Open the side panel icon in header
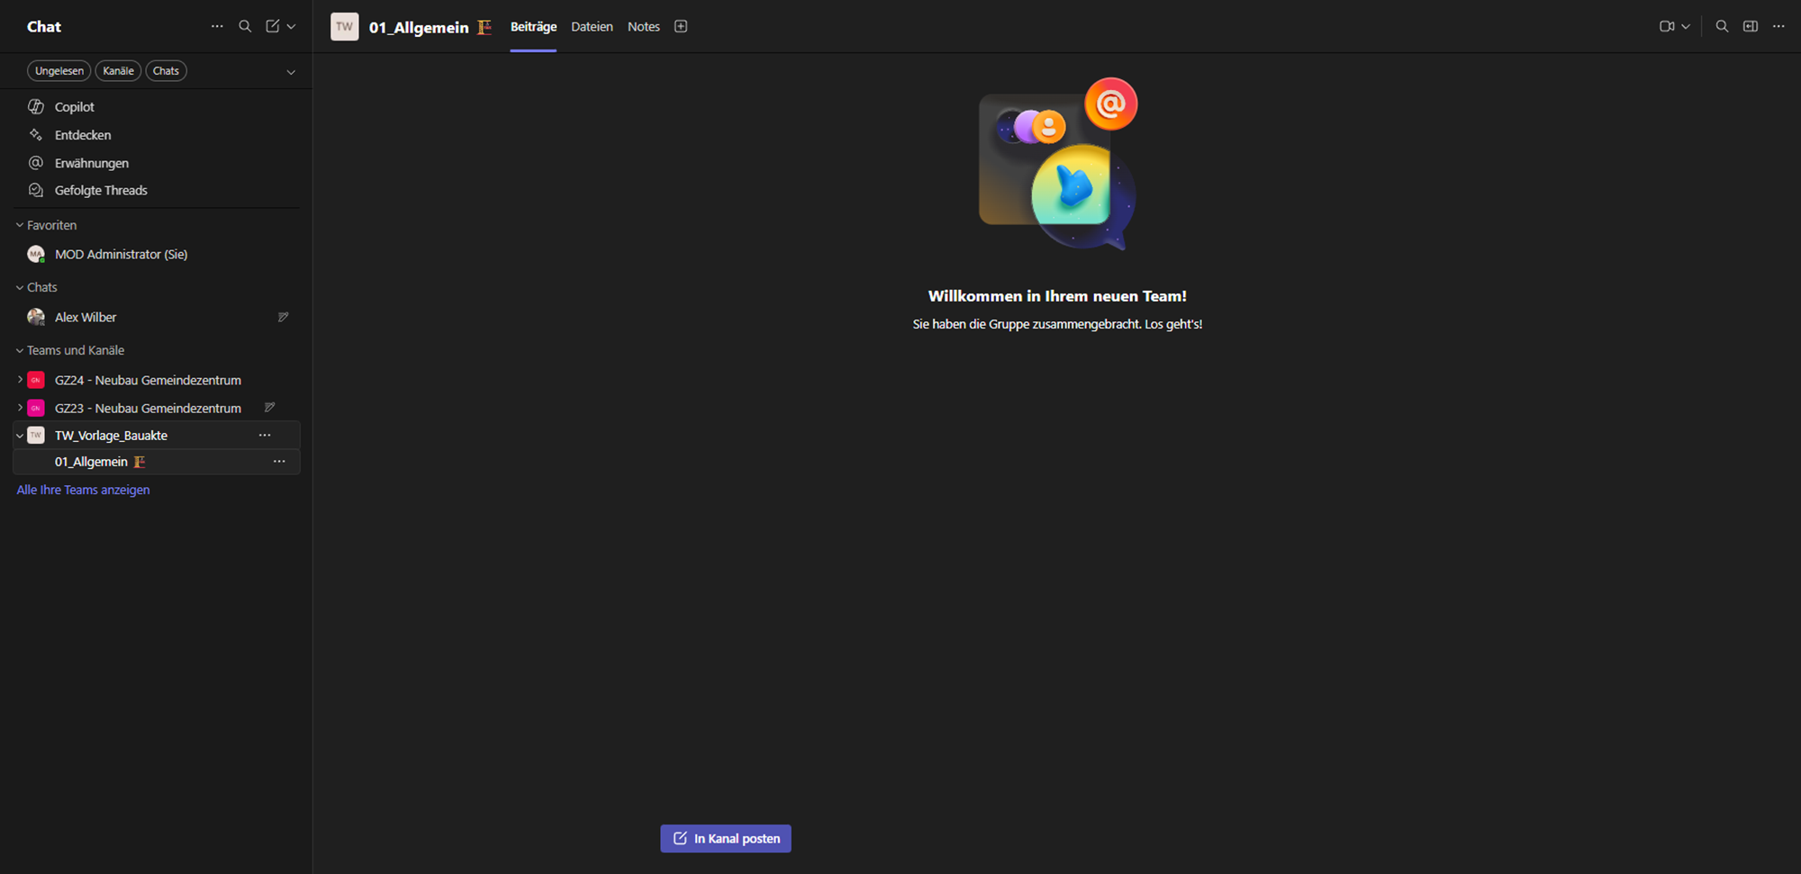Screen dimensions: 1801x874 click(1751, 27)
